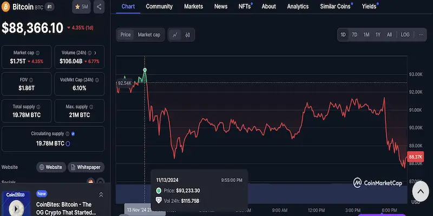Select the 1D time range
The height and width of the screenshot is (216, 433).
343,35
